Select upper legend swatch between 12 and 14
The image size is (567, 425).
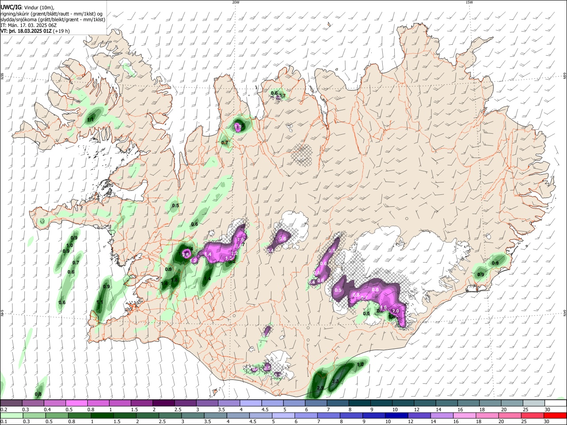click(424, 403)
